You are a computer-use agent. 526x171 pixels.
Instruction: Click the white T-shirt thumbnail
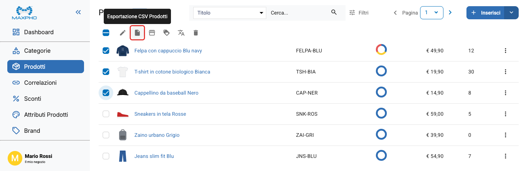[123, 72]
